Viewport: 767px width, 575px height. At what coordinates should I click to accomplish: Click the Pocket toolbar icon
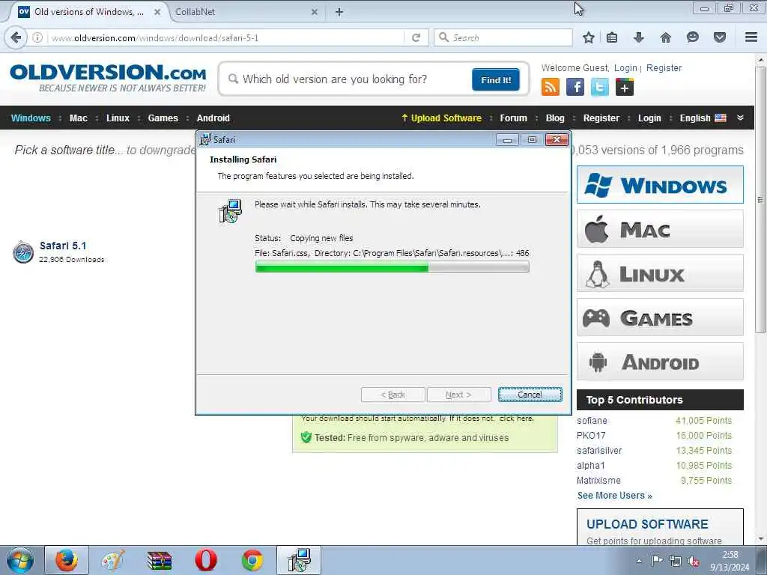(720, 37)
